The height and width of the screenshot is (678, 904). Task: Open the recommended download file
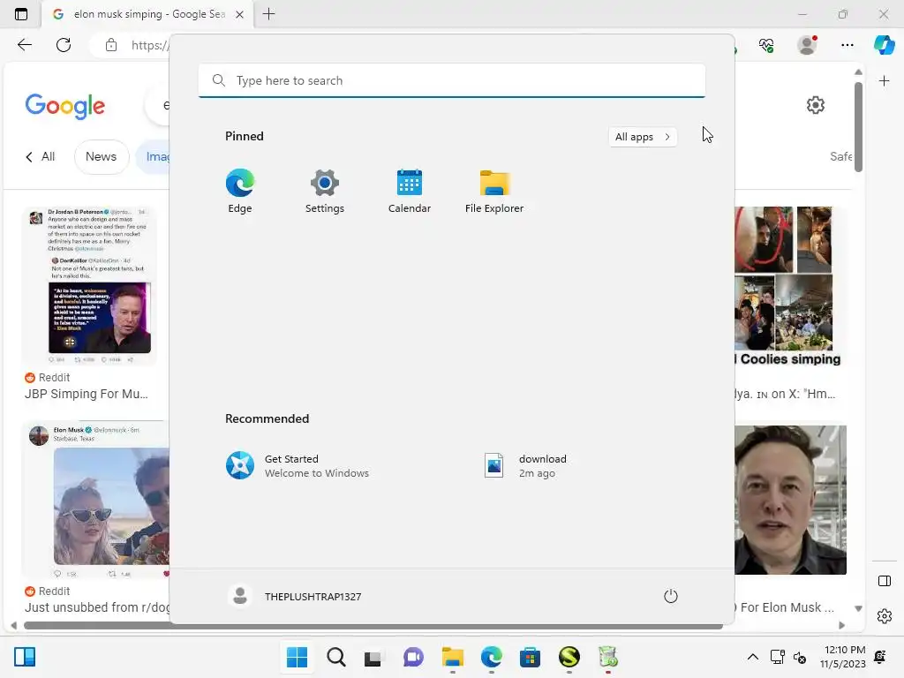pos(525,465)
